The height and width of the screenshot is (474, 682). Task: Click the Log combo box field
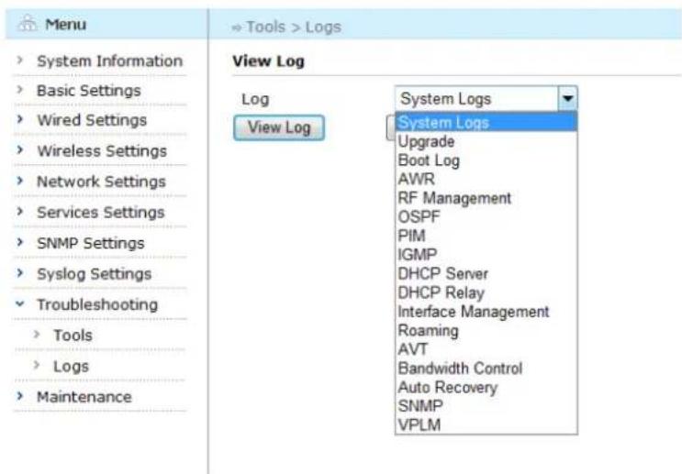tap(486, 98)
